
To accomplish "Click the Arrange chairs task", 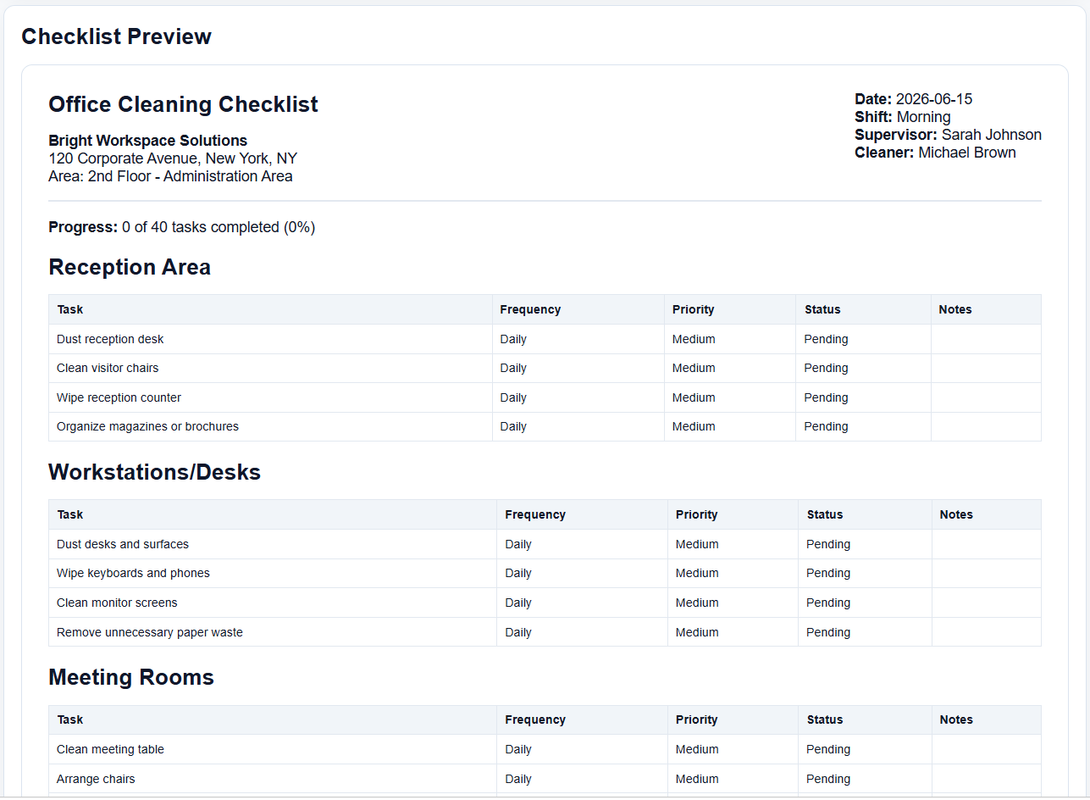I will pyautogui.click(x=96, y=779).
